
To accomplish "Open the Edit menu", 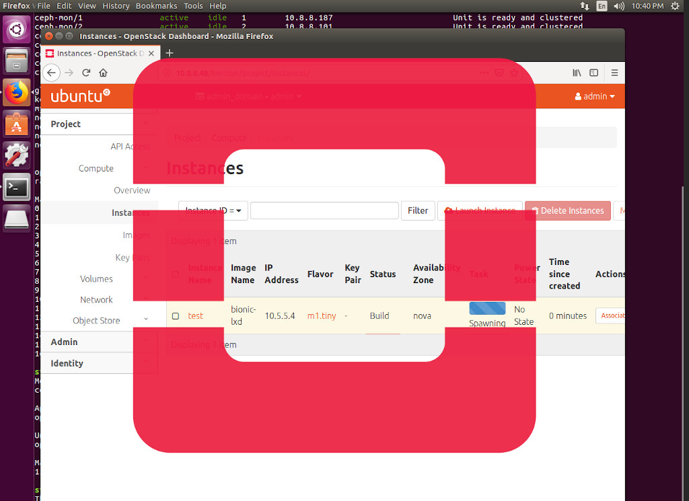I will (x=64, y=5).
